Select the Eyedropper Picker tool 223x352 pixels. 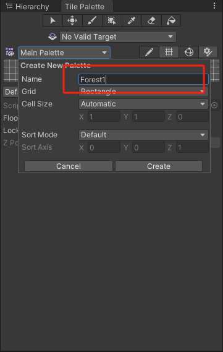pos(132,20)
